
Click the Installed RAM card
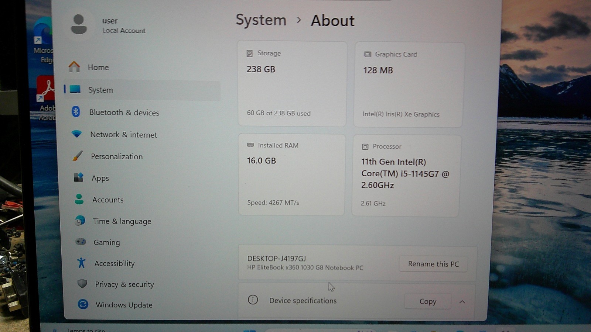292,174
